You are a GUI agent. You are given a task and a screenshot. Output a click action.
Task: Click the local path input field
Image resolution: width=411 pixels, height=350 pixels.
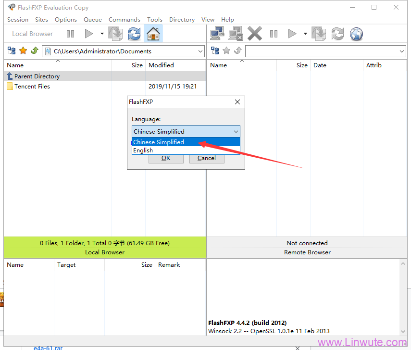[x=123, y=51]
